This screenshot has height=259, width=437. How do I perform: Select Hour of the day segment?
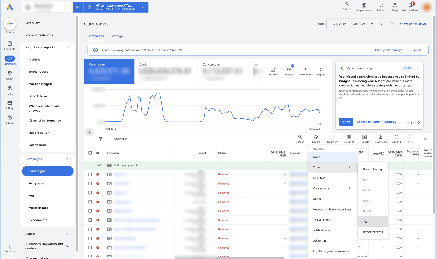(x=373, y=169)
